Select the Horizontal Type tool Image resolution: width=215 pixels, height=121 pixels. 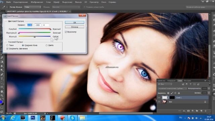click(2, 79)
